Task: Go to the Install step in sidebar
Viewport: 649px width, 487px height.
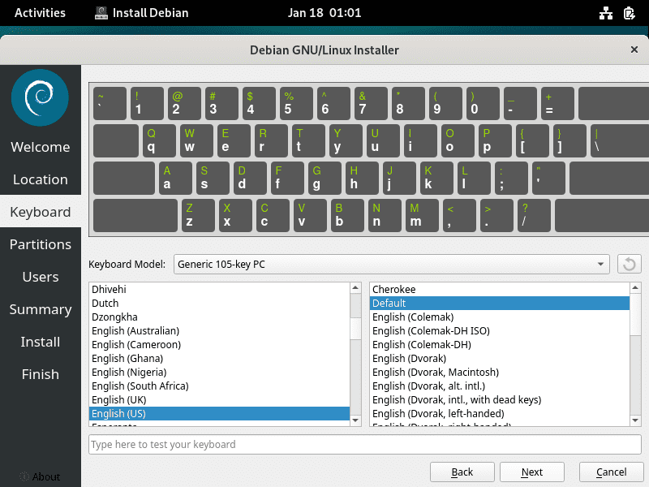Action: click(x=41, y=342)
